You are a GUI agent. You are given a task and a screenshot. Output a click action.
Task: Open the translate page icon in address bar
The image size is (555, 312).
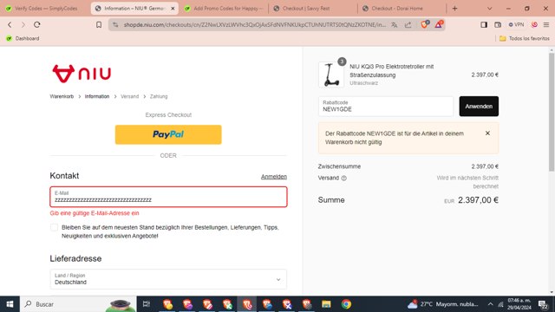[x=394, y=25]
